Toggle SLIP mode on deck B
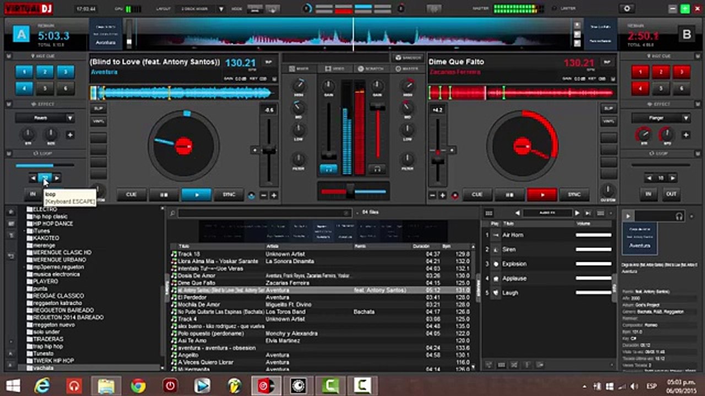The image size is (705, 396). coord(608,108)
